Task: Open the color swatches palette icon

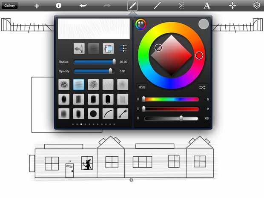Action: (x=141, y=24)
